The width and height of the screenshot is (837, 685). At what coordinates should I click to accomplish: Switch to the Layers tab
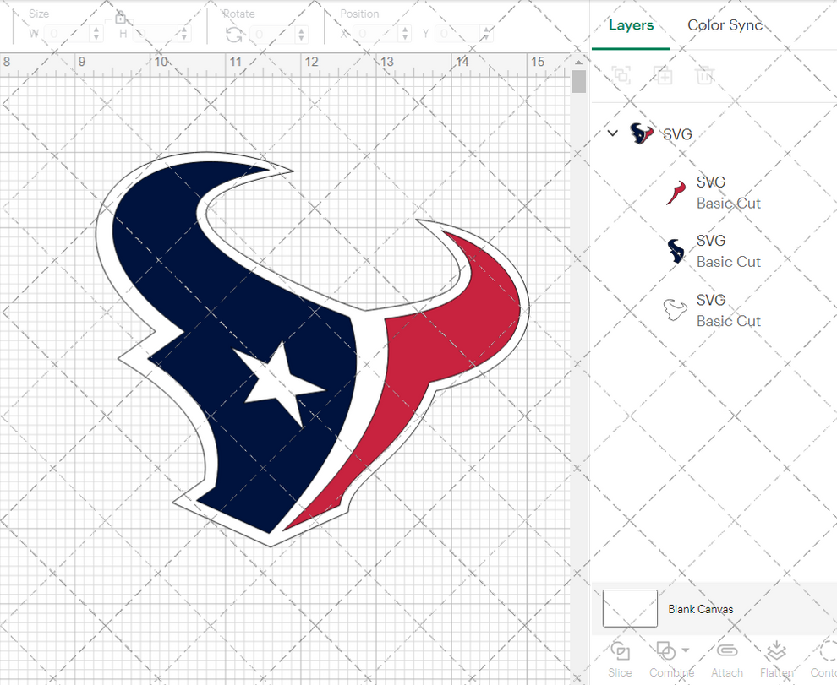pyautogui.click(x=631, y=25)
